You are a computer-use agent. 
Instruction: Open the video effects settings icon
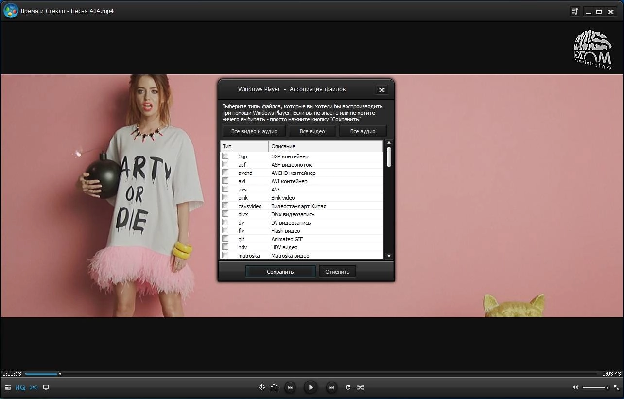[262, 387]
